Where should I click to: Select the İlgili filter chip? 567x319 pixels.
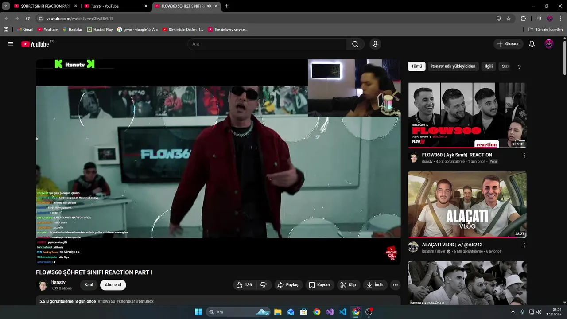pyautogui.click(x=489, y=66)
